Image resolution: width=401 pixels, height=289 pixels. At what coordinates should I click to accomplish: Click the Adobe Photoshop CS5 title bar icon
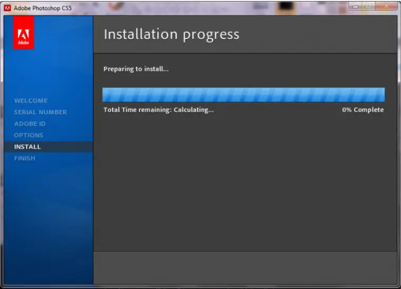(7, 8)
